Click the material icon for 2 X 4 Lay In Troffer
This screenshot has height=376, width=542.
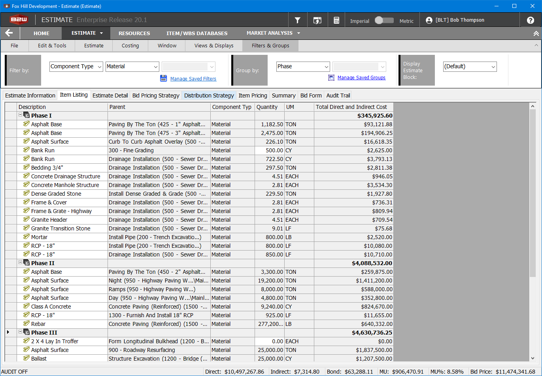26,341
